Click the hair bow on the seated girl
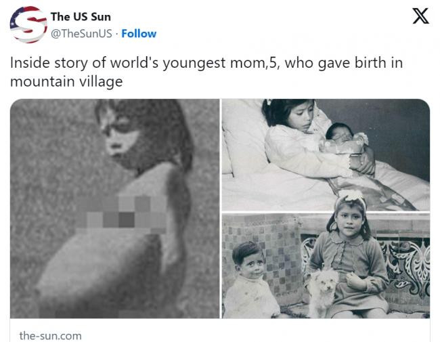Screen dimensions: 440x342 (x=349, y=196)
